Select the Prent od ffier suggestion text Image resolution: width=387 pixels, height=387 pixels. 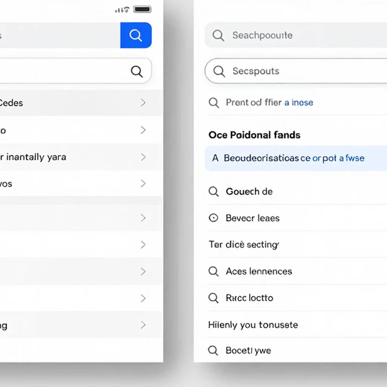254,102
